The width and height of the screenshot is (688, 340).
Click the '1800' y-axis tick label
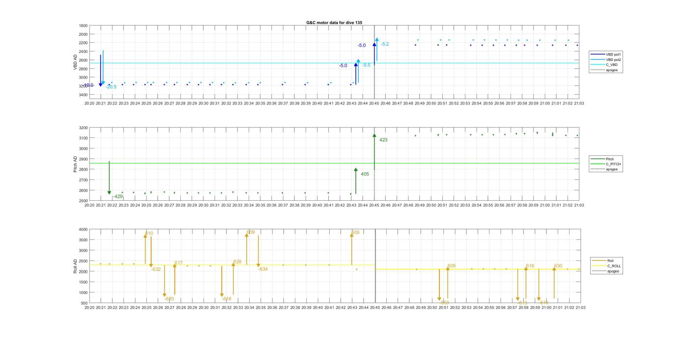[x=83, y=26]
